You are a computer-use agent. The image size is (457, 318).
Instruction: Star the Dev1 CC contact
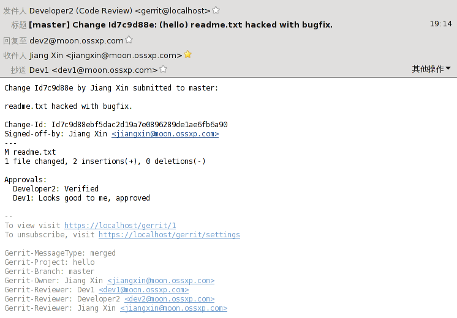(x=163, y=69)
